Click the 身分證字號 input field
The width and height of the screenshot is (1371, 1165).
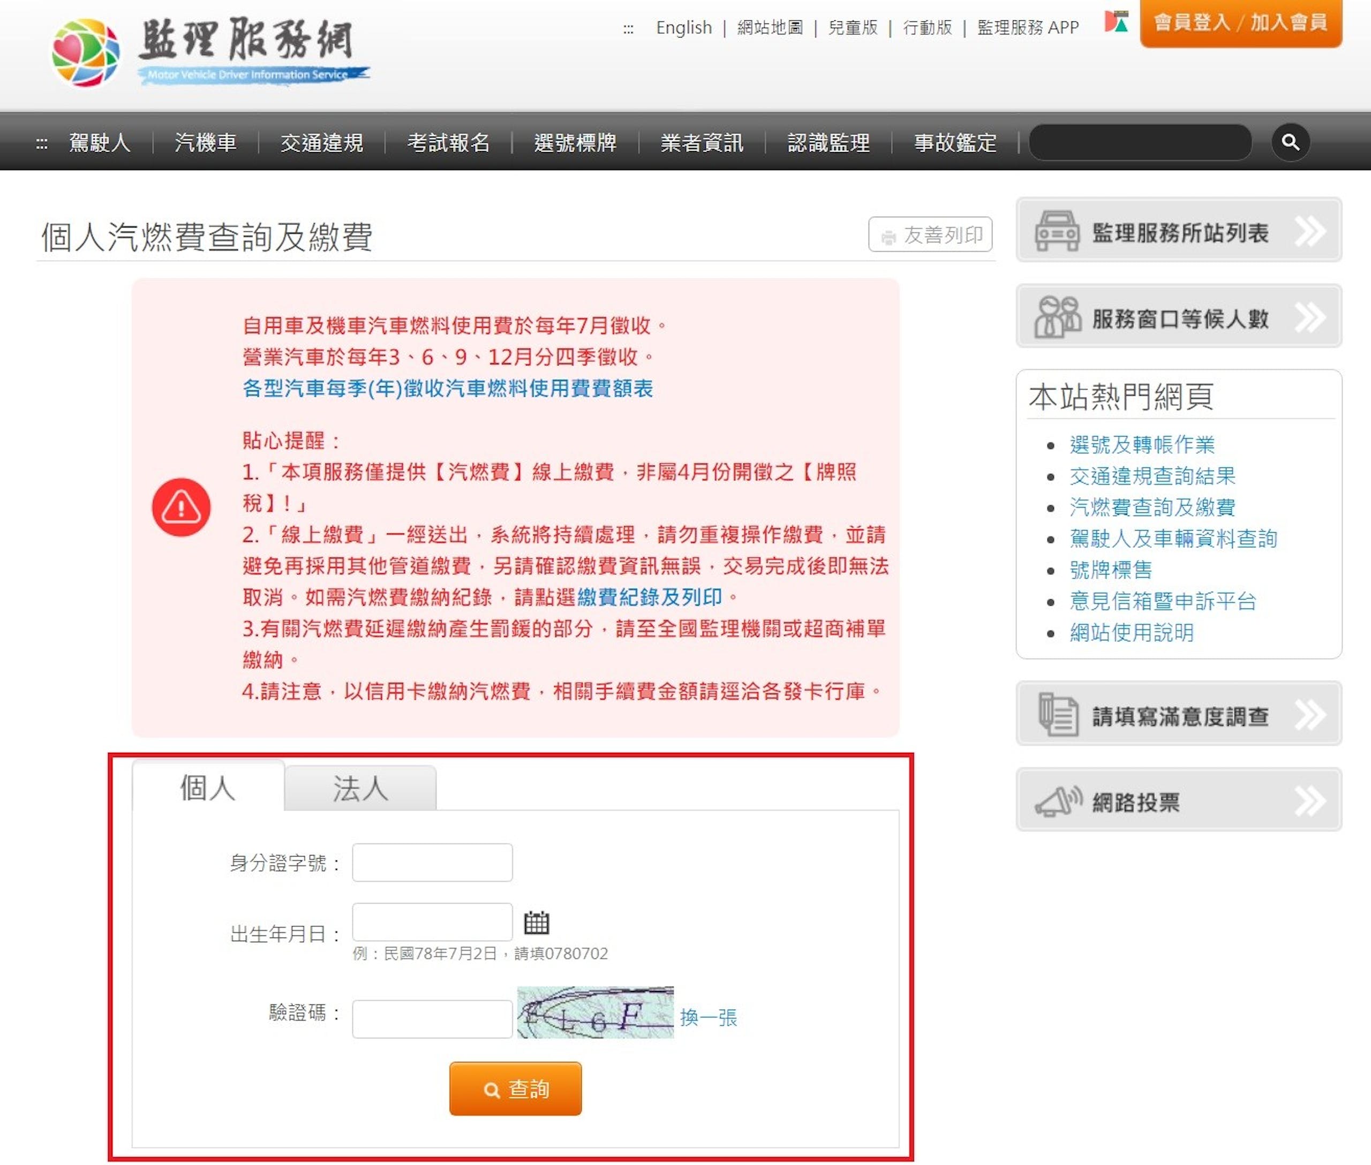[x=432, y=863]
